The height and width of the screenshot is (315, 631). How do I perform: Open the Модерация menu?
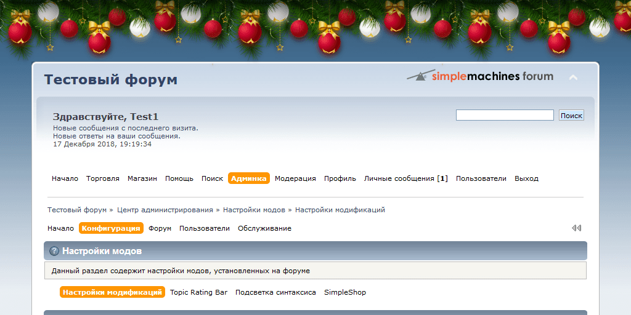[x=295, y=178]
